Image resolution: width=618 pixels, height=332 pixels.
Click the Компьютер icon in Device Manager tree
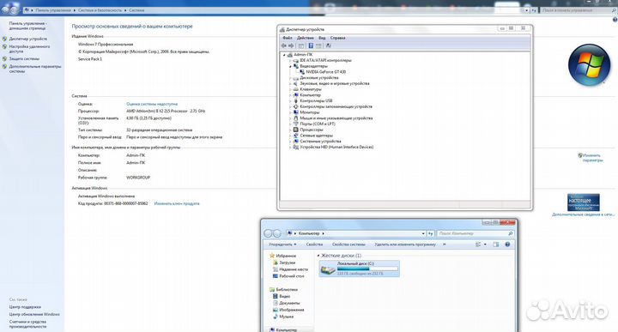(x=295, y=95)
